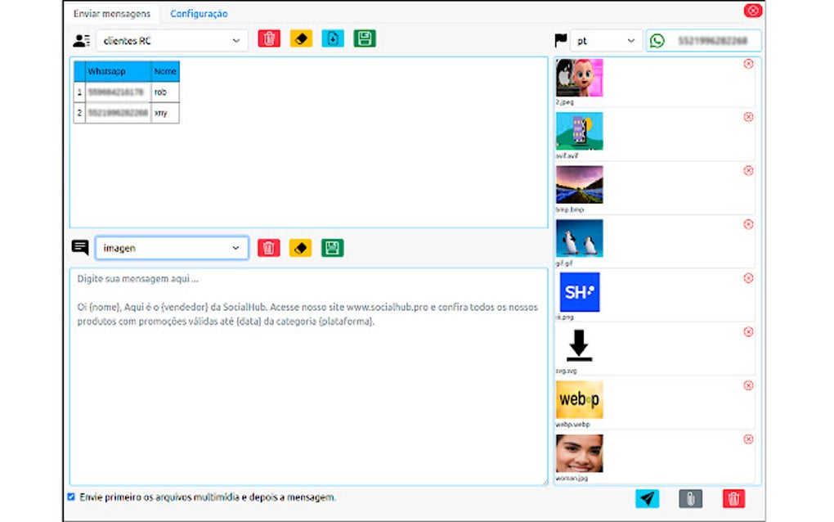Send the message with the paper plane icon
This screenshot has height=522, width=834.
[647, 498]
